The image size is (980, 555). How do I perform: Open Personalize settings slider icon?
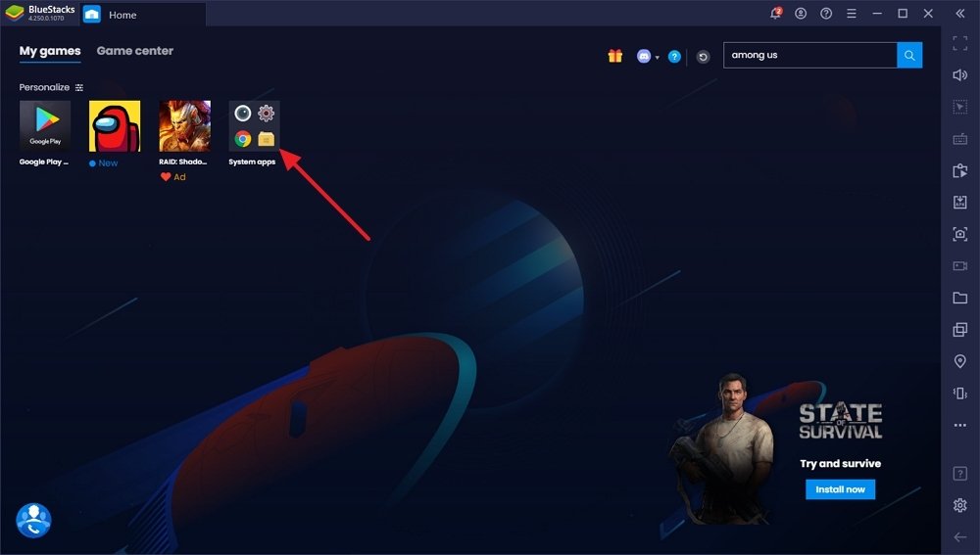click(x=79, y=87)
